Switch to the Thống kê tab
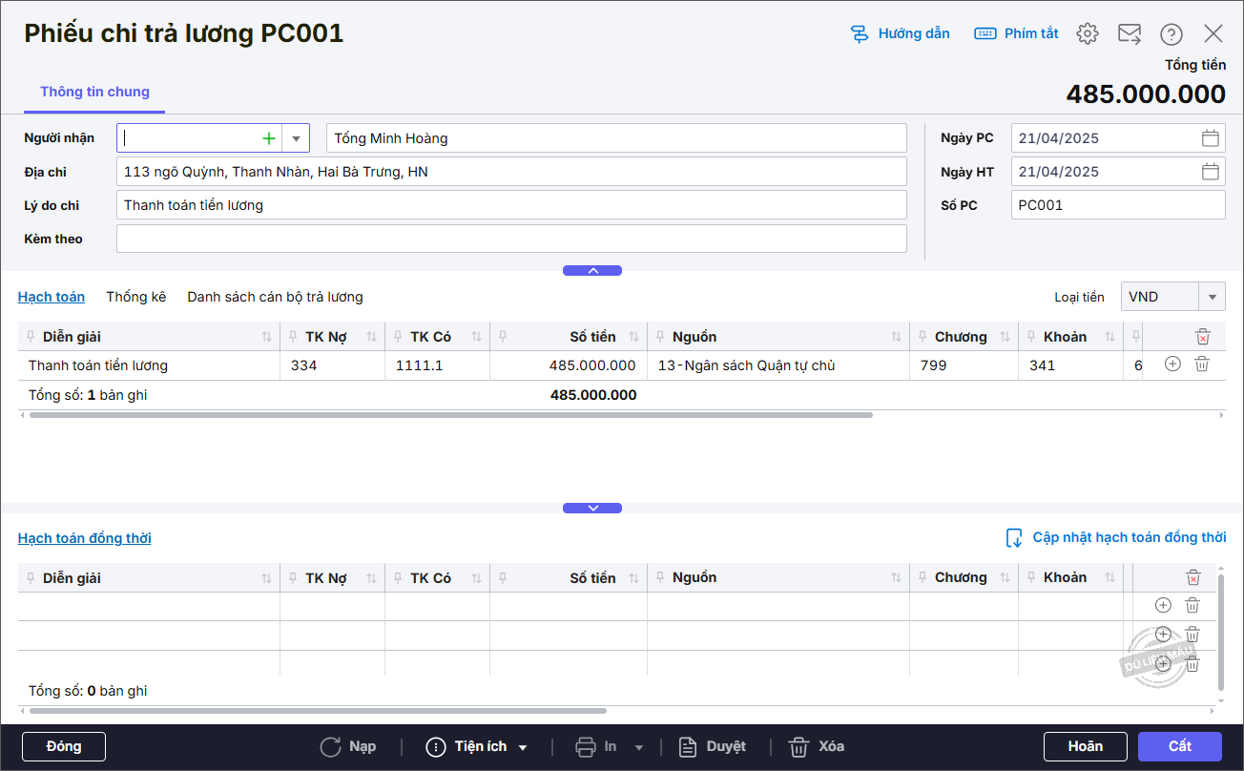 click(x=136, y=297)
